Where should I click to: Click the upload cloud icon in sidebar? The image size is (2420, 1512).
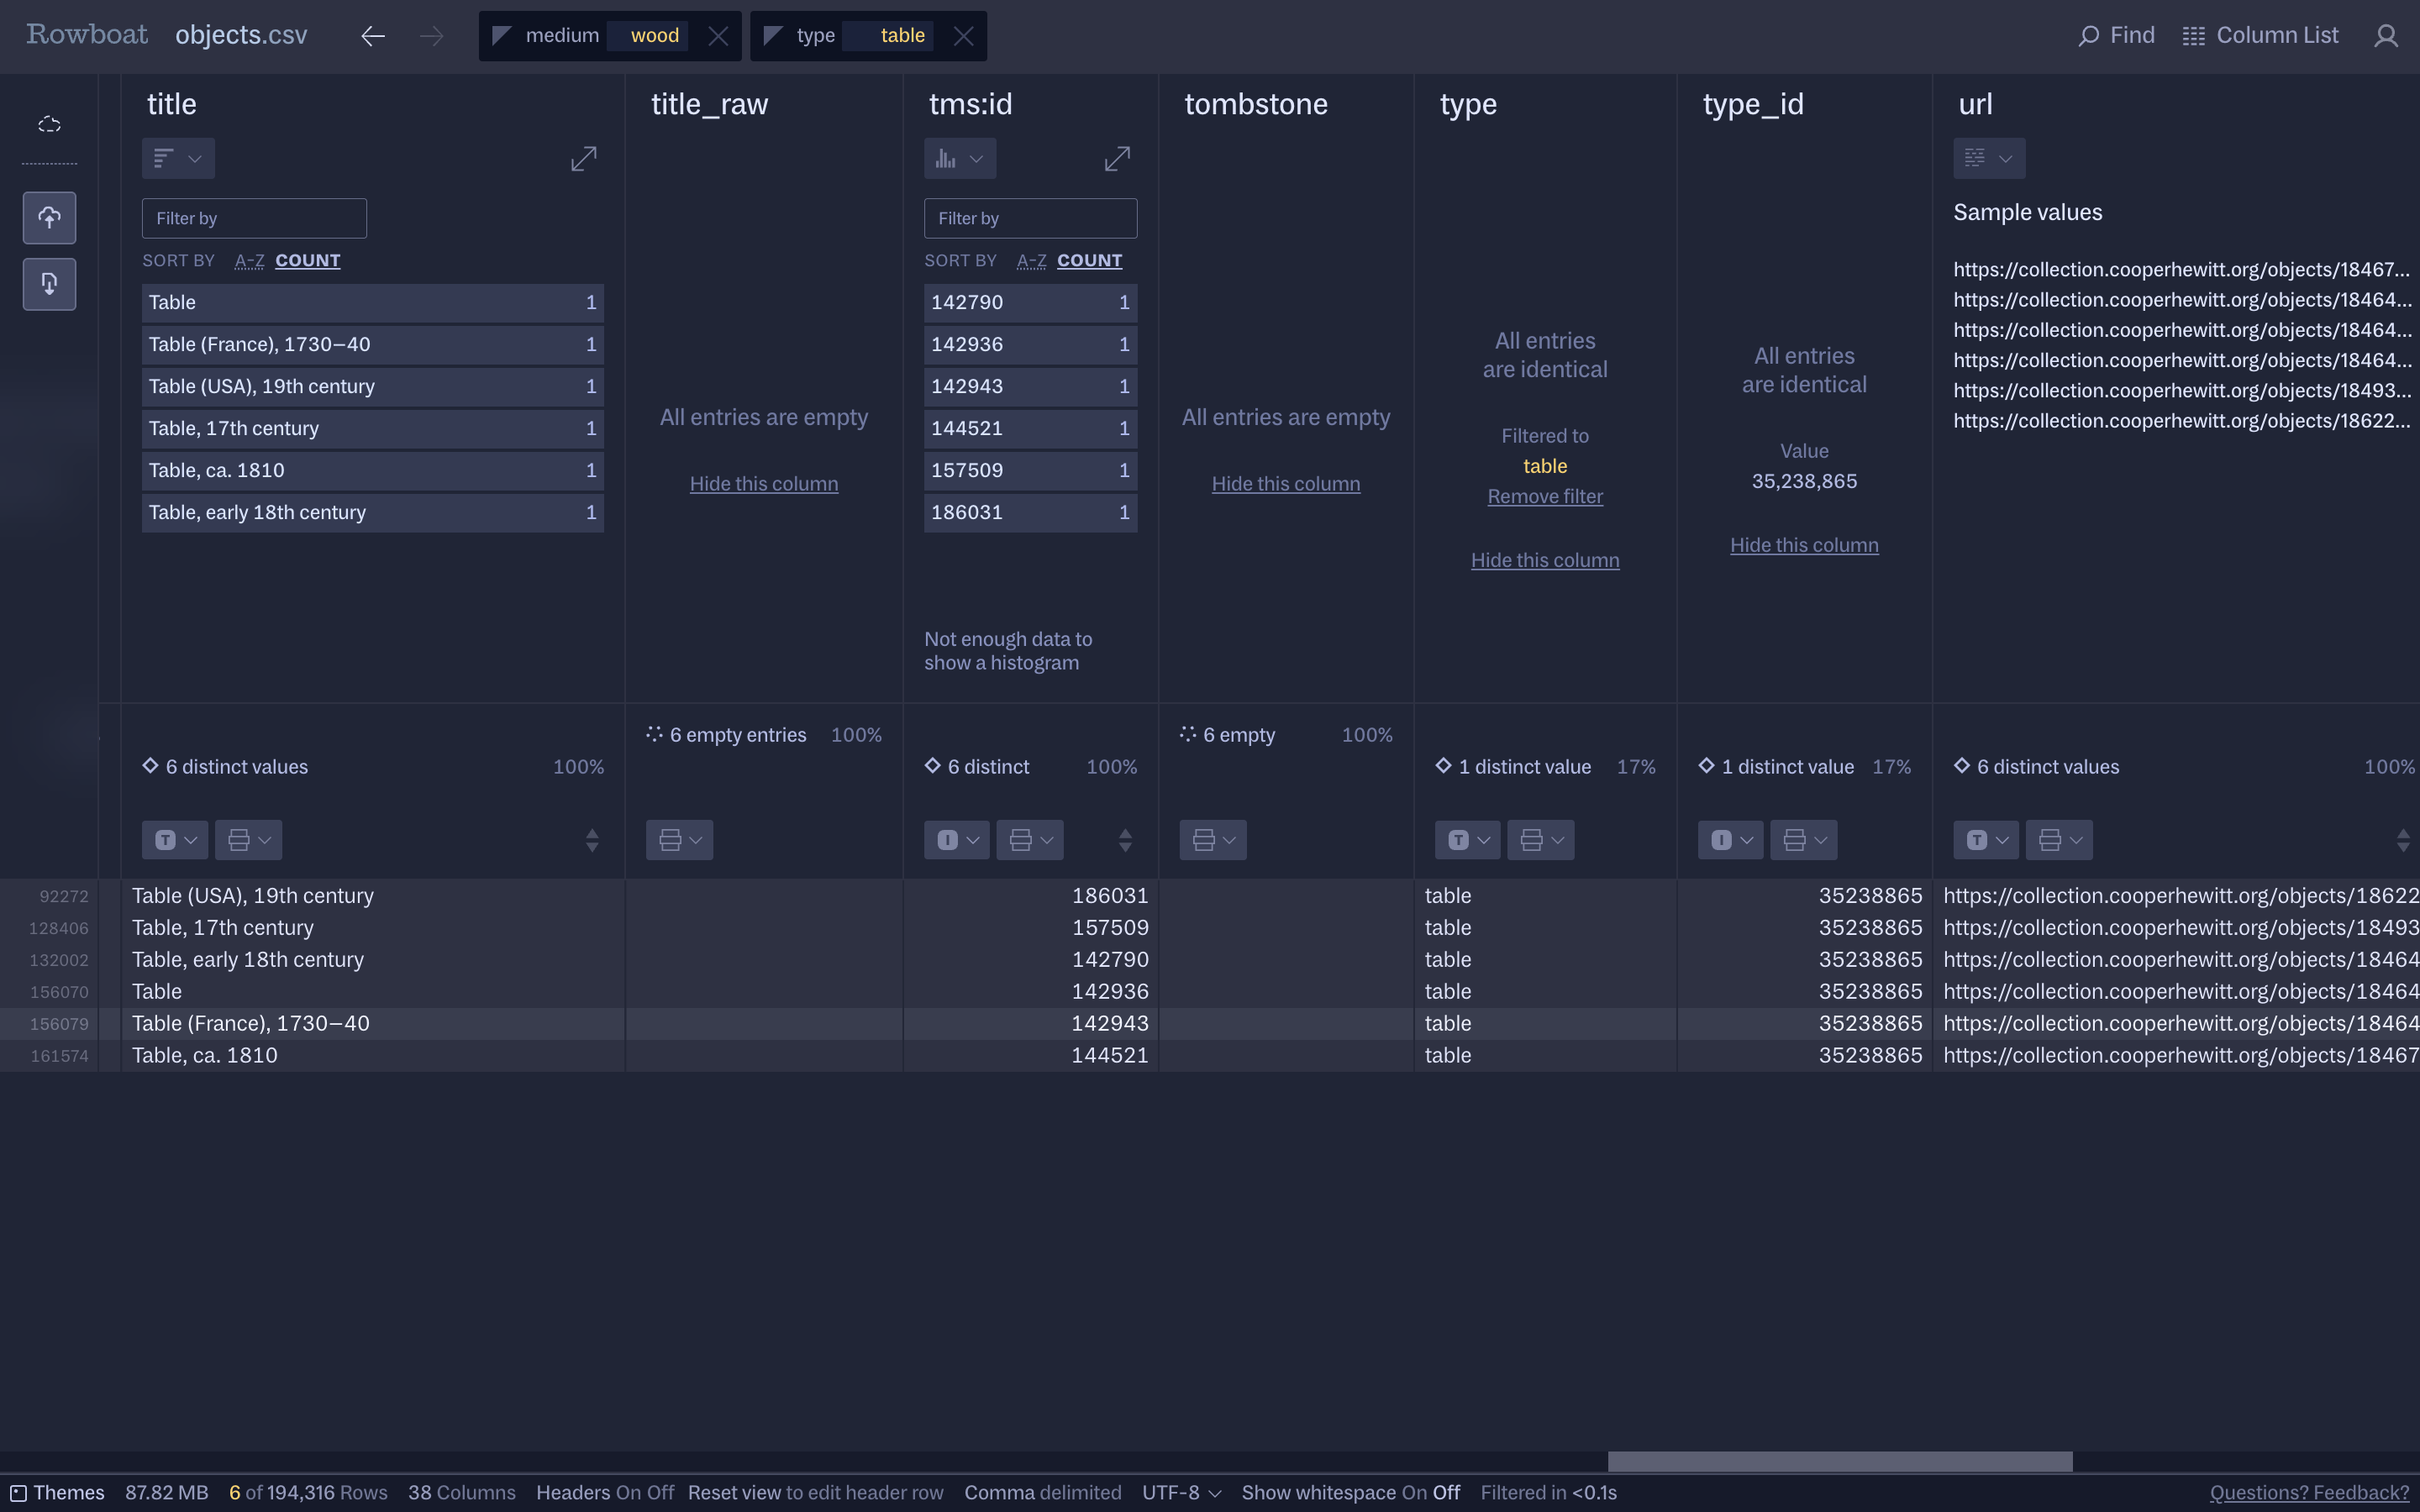(x=49, y=218)
